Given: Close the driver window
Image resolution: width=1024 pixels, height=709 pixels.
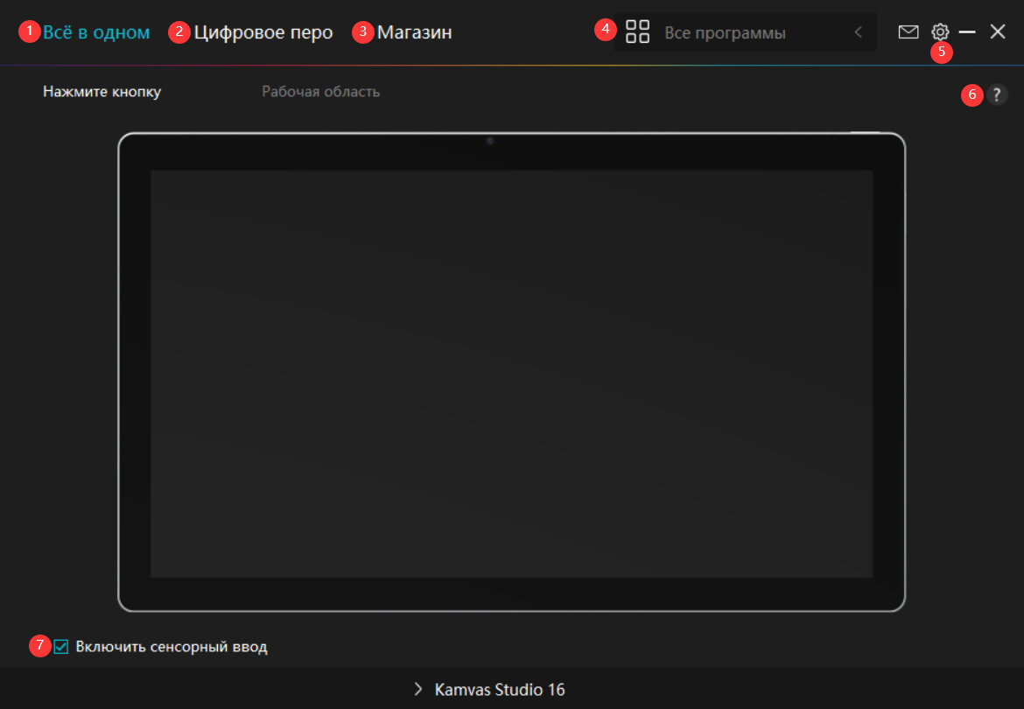Looking at the screenshot, I should click(998, 32).
